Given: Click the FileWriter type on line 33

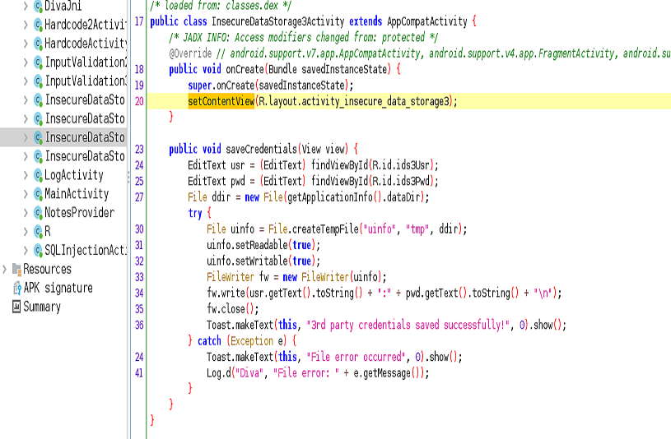Looking at the screenshot, I should coord(231,277).
